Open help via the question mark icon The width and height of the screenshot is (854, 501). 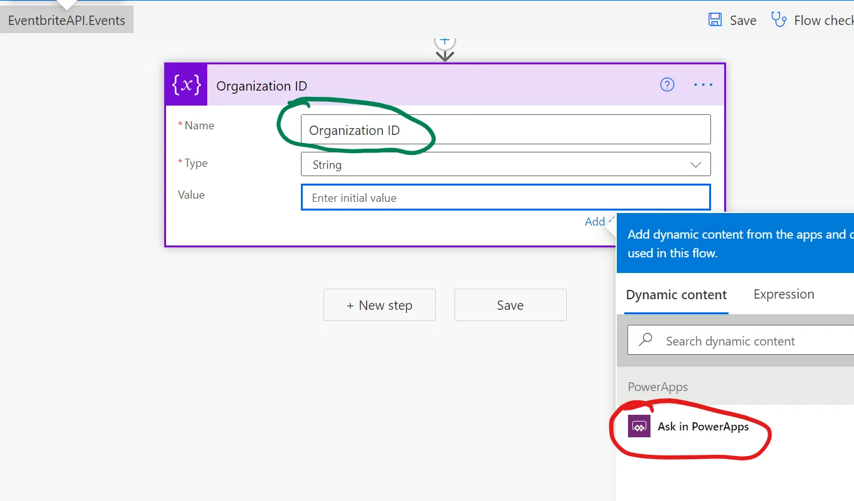pyautogui.click(x=667, y=85)
